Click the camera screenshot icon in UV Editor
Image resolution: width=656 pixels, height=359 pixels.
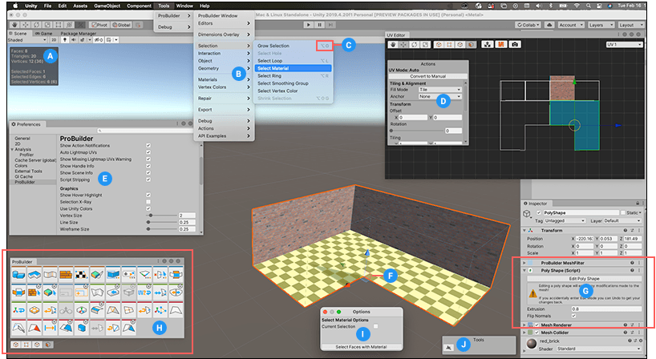(515, 44)
